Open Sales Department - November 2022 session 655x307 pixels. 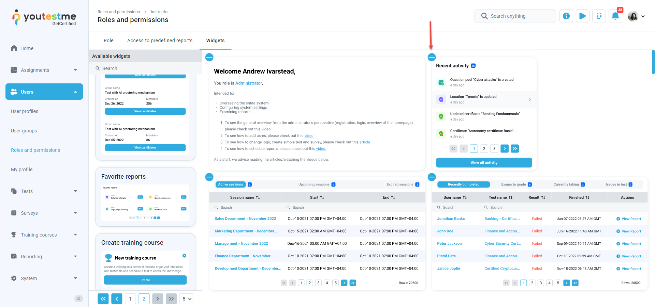[245, 219]
